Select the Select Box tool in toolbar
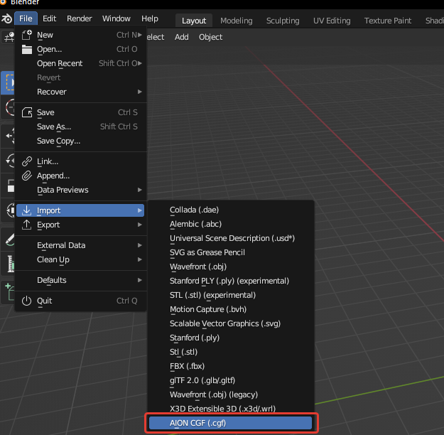 (8, 82)
